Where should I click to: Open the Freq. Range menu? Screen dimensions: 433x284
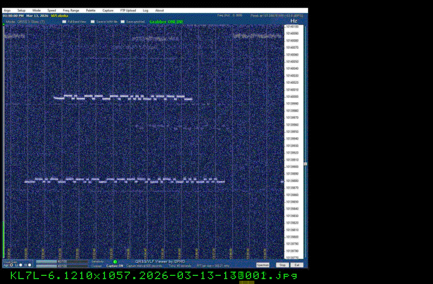(70, 10)
